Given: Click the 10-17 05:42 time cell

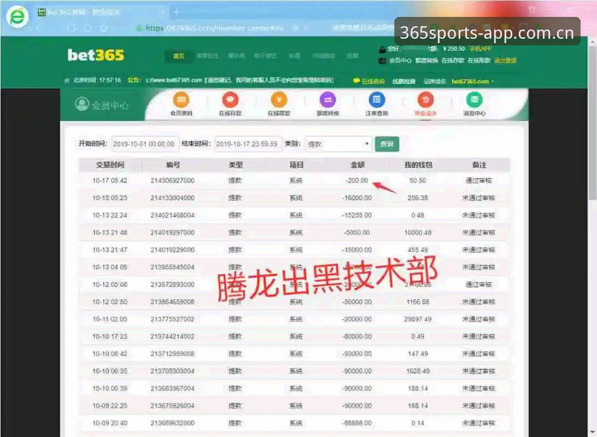Looking at the screenshot, I should [x=110, y=180].
